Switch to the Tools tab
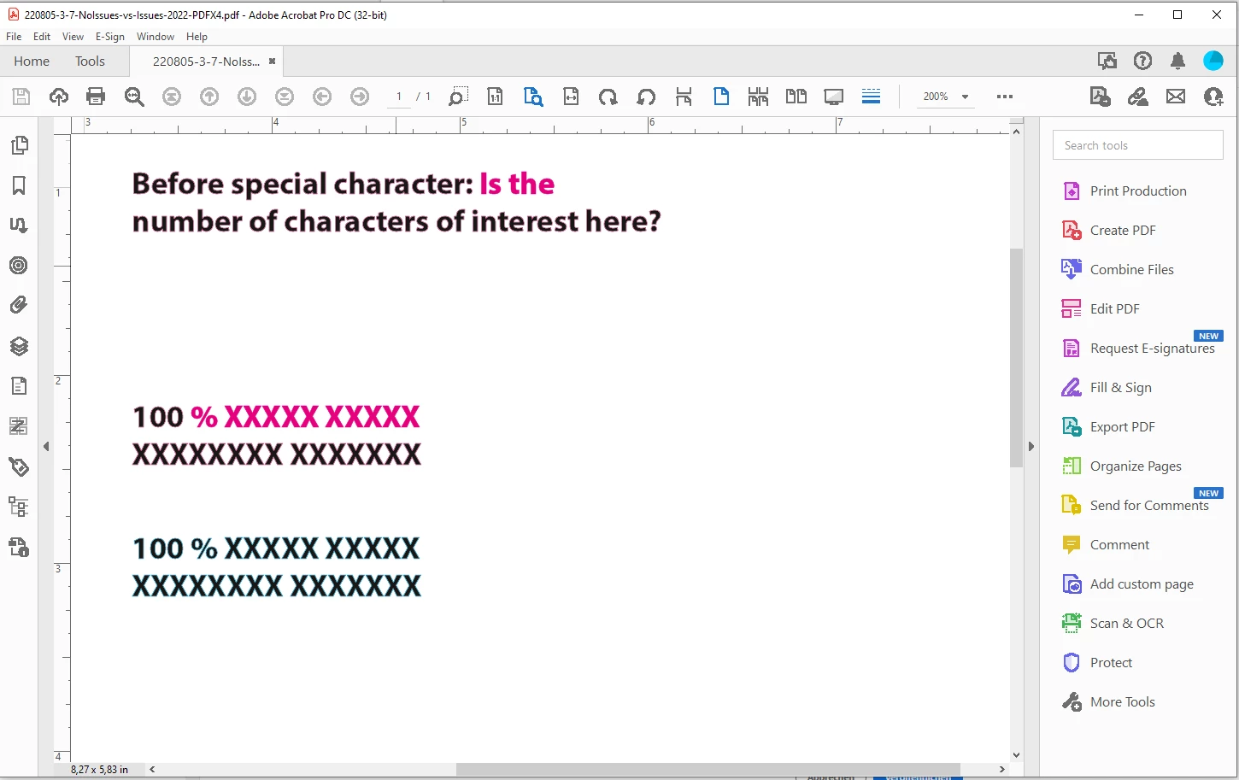Screen dimensions: 1239x780 coord(90,62)
